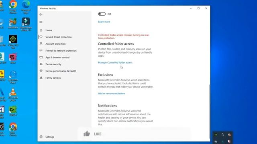
Task: Click the Exclusions heading
Action: (x=105, y=75)
